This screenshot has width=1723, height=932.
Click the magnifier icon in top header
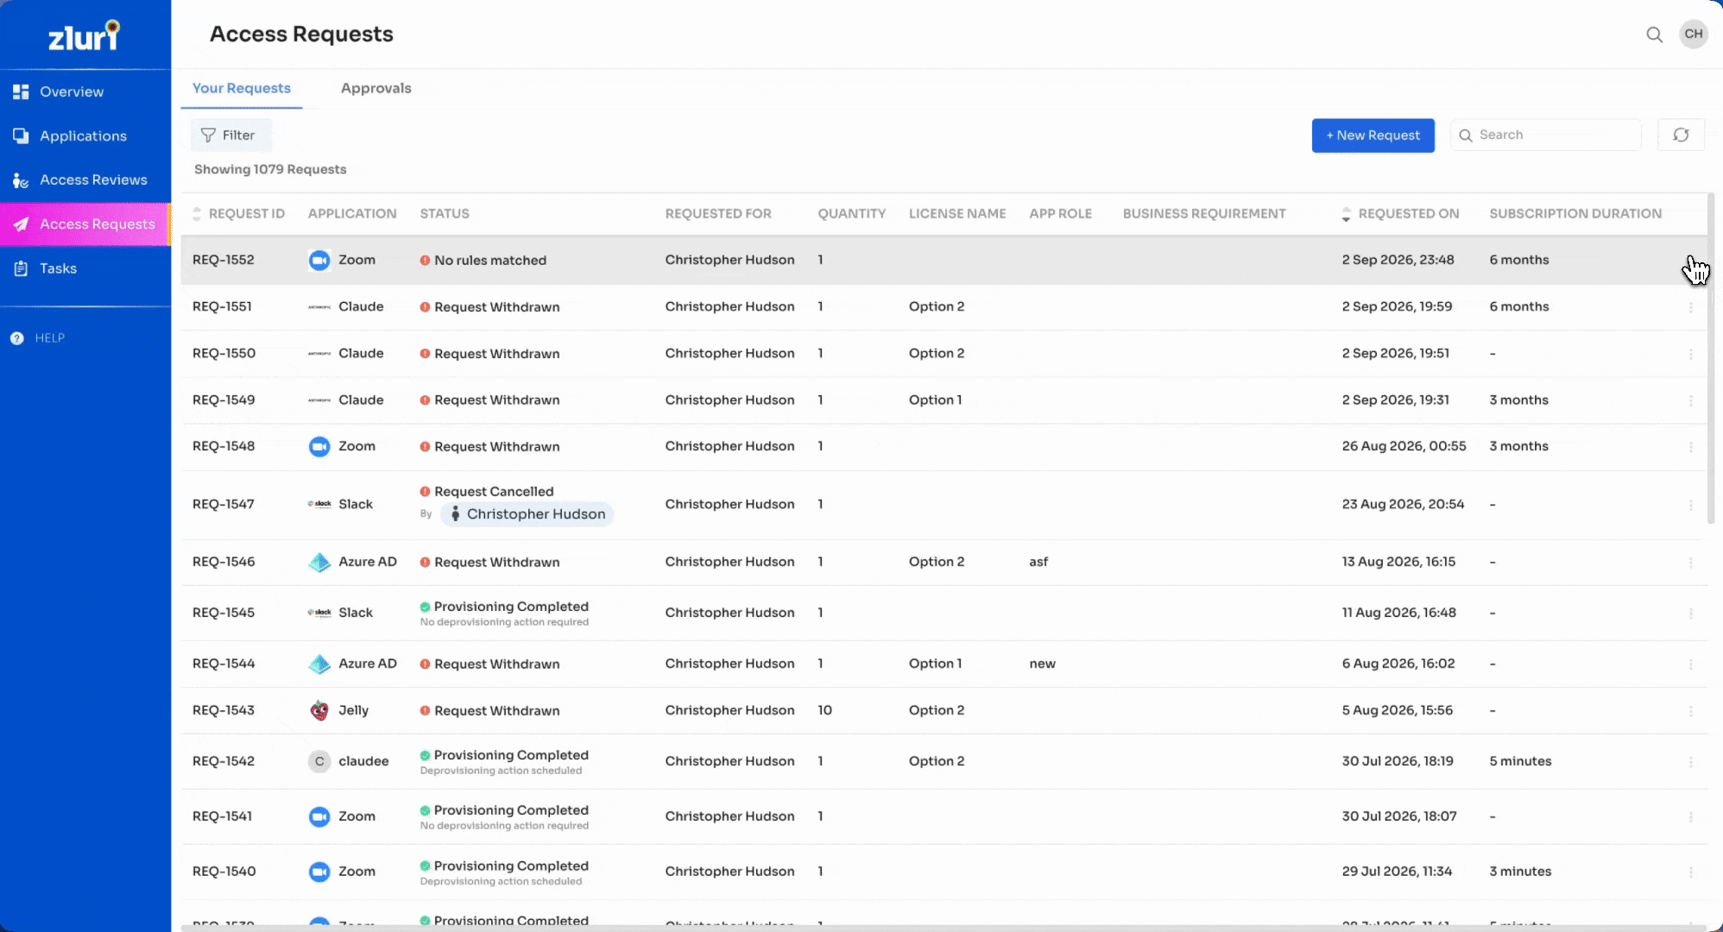[1654, 35]
